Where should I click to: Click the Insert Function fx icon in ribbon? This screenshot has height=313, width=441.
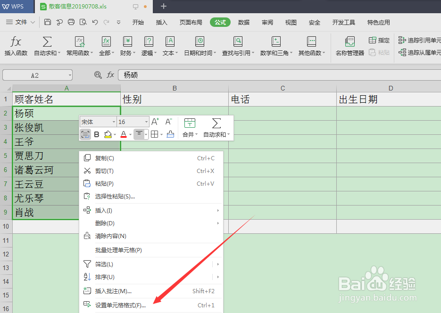(x=16, y=42)
